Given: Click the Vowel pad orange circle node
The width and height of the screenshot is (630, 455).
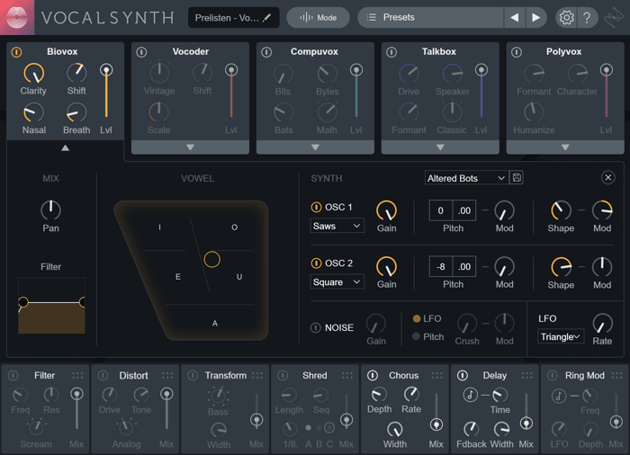Looking at the screenshot, I should pyautogui.click(x=211, y=260).
